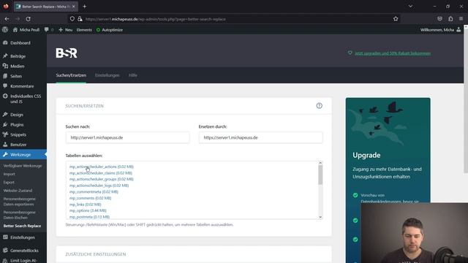The image size is (468, 263).
Task: Open Import submenu item
Action: (10, 174)
